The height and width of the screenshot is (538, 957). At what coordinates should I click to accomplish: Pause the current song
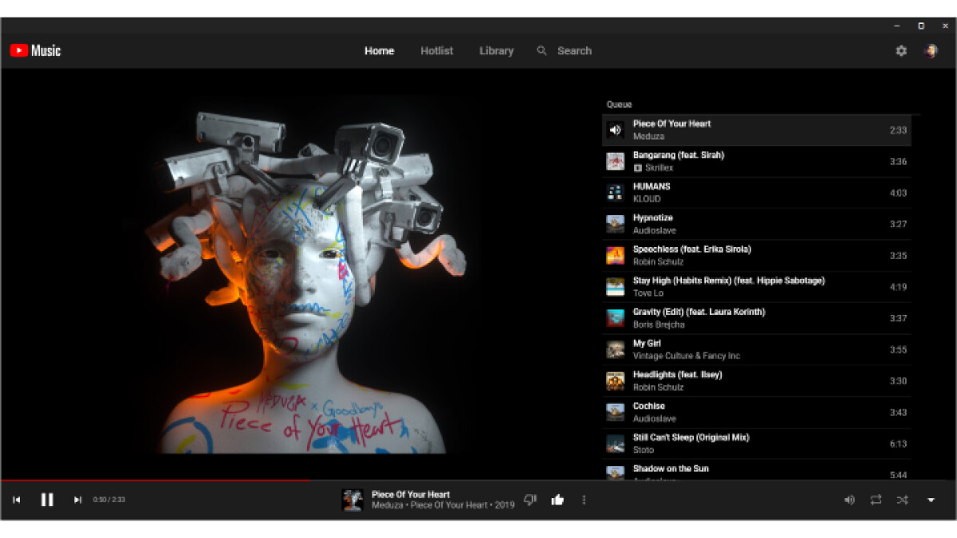click(47, 500)
